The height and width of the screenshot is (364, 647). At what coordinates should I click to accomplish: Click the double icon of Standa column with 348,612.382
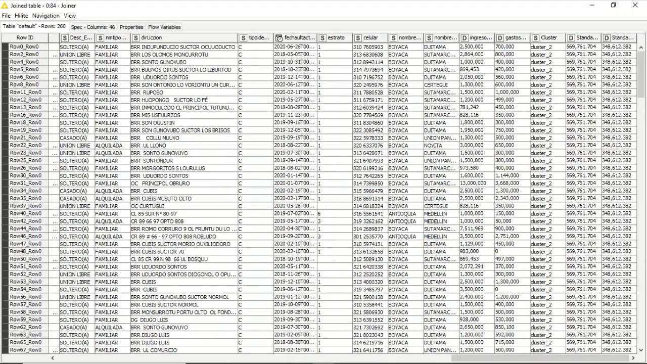click(x=607, y=38)
